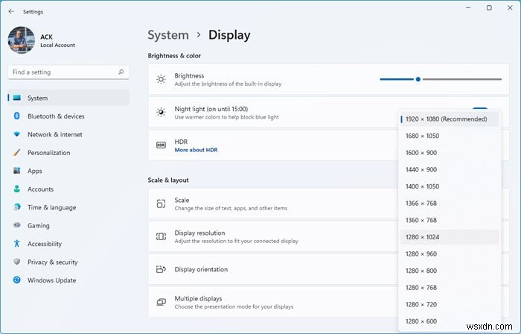The height and width of the screenshot is (334, 521).
Task: Click the Find a setting search box
Action: pyautogui.click(x=68, y=72)
